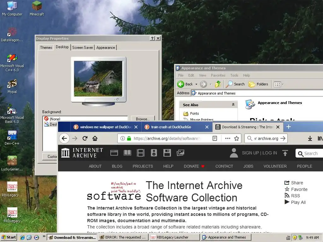This screenshot has height=242, width=323.
Task: Click the RSS link on collection page
Action: 292,196
